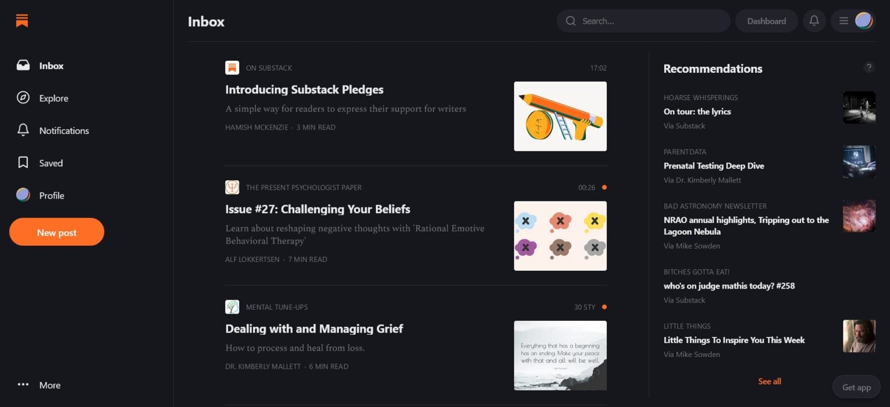890x407 pixels.
Task: Open the Dashboard button
Action: tap(767, 21)
